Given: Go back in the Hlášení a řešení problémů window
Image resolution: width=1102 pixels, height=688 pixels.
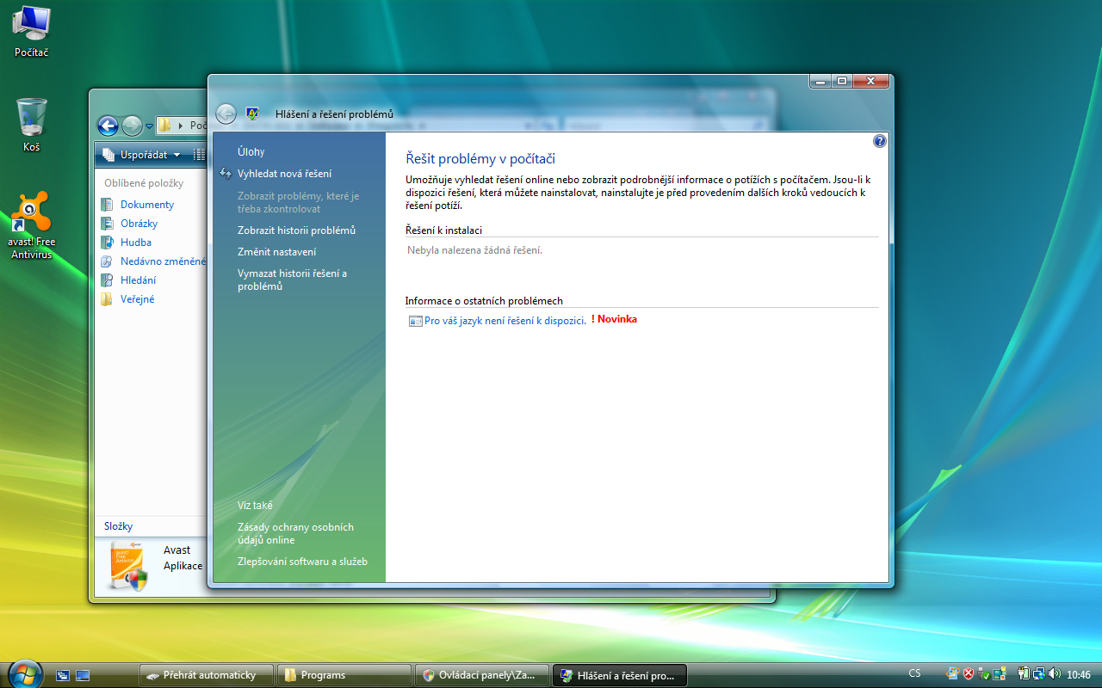Looking at the screenshot, I should tap(226, 114).
